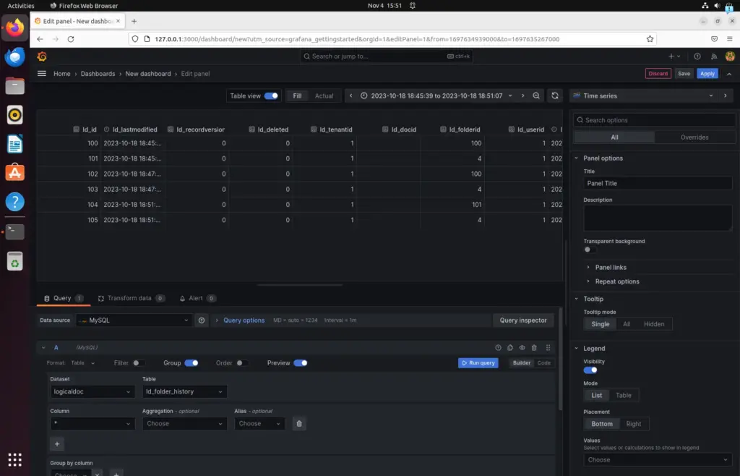Click the Apply button
The height and width of the screenshot is (476, 740).
click(x=707, y=74)
